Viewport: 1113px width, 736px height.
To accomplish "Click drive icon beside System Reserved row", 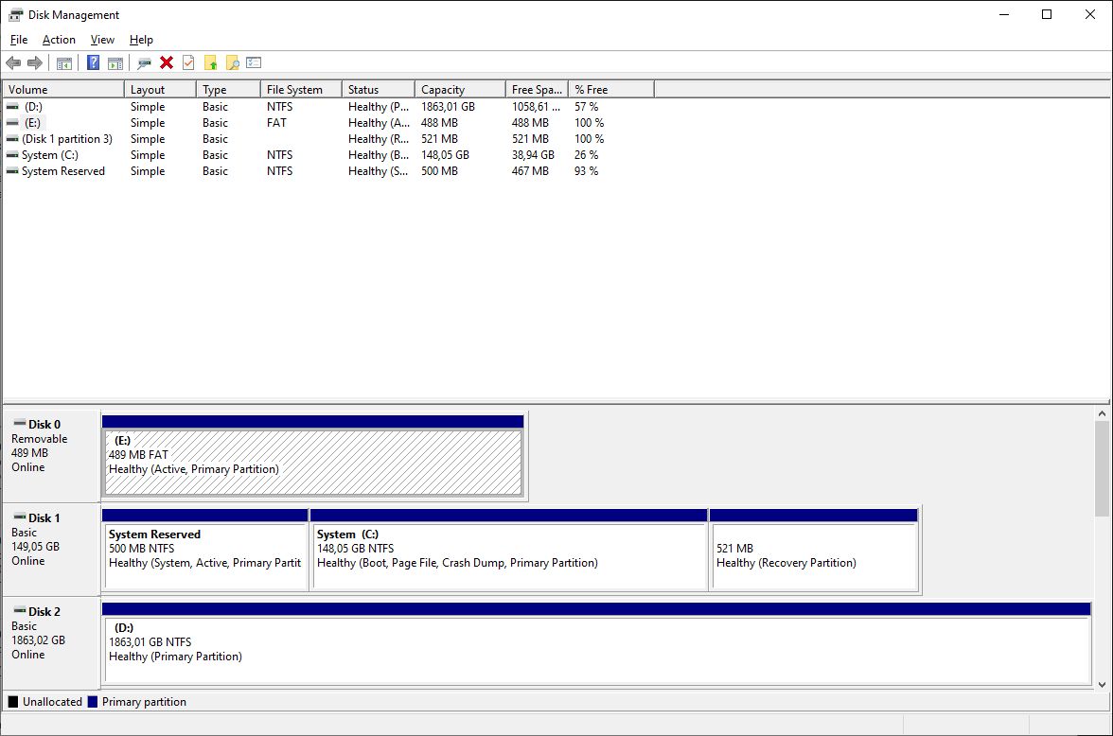I will 13,171.
